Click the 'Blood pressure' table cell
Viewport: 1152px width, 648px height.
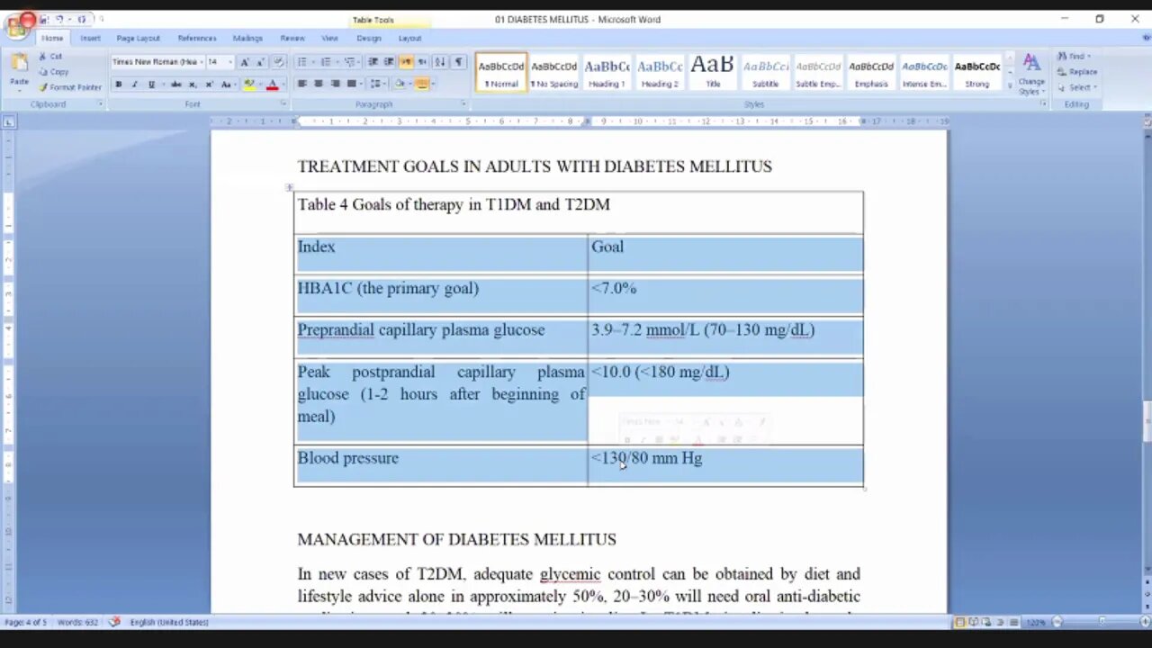pyautogui.click(x=441, y=465)
